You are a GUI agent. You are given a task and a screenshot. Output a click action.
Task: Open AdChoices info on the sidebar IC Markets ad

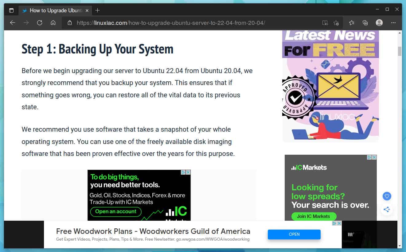(x=369, y=157)
